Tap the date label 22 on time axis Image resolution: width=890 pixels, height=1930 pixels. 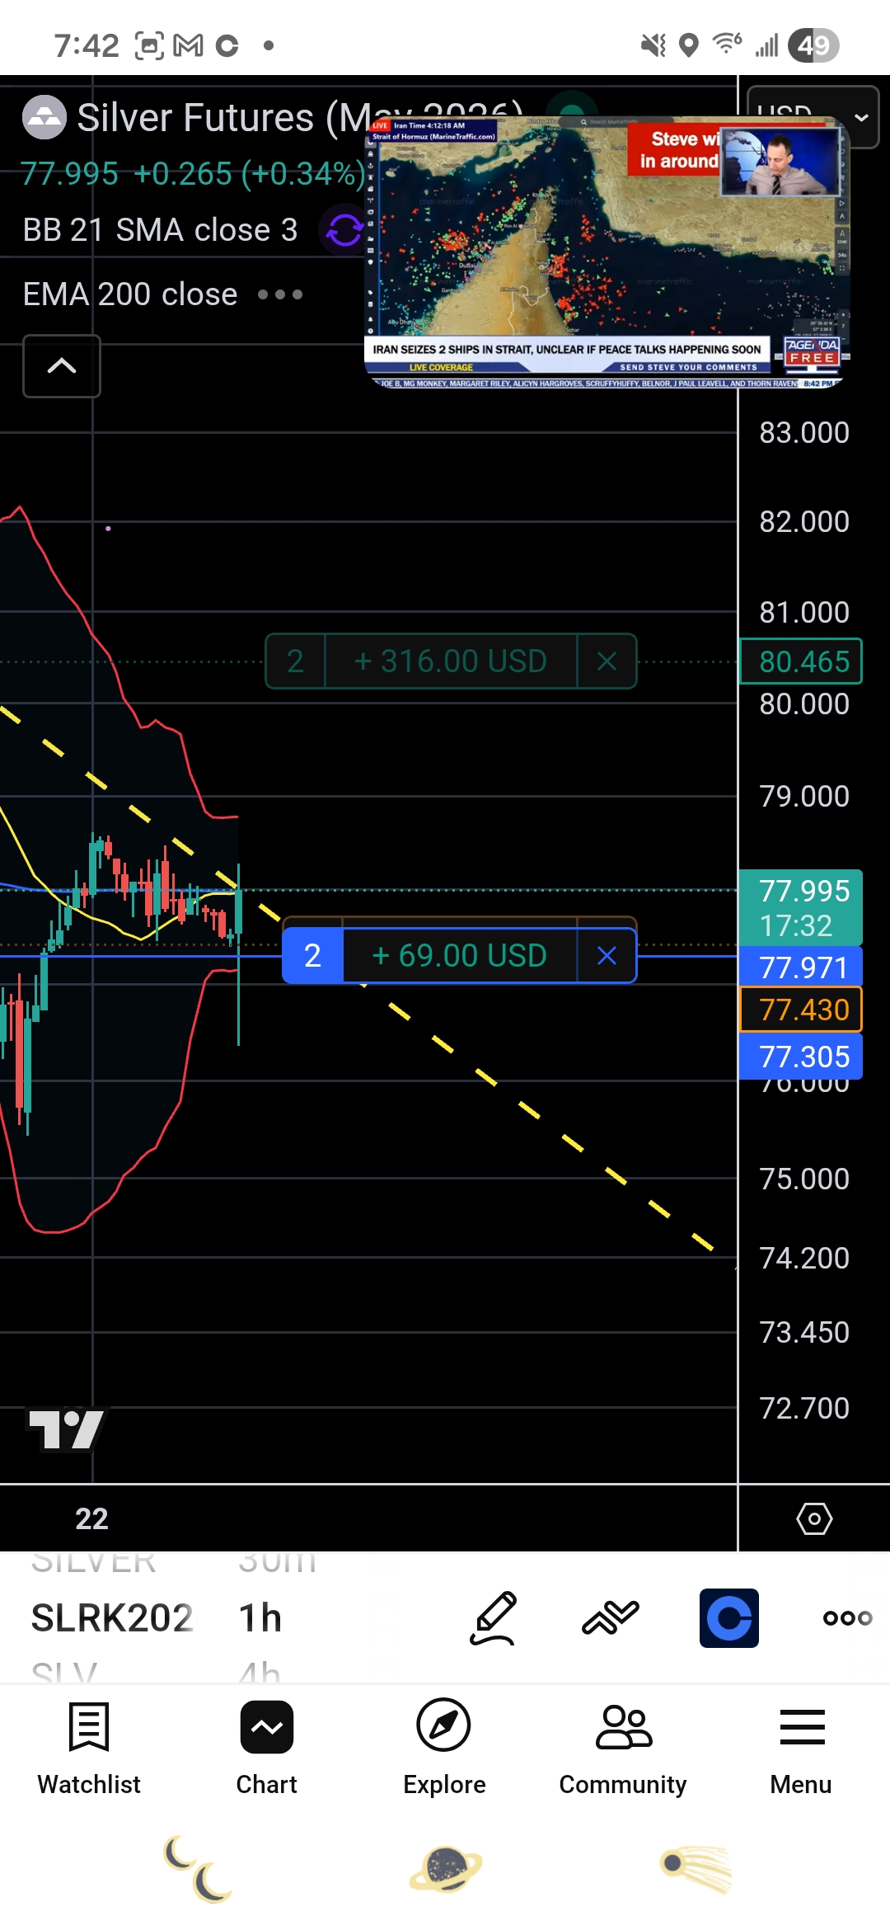91,1518
